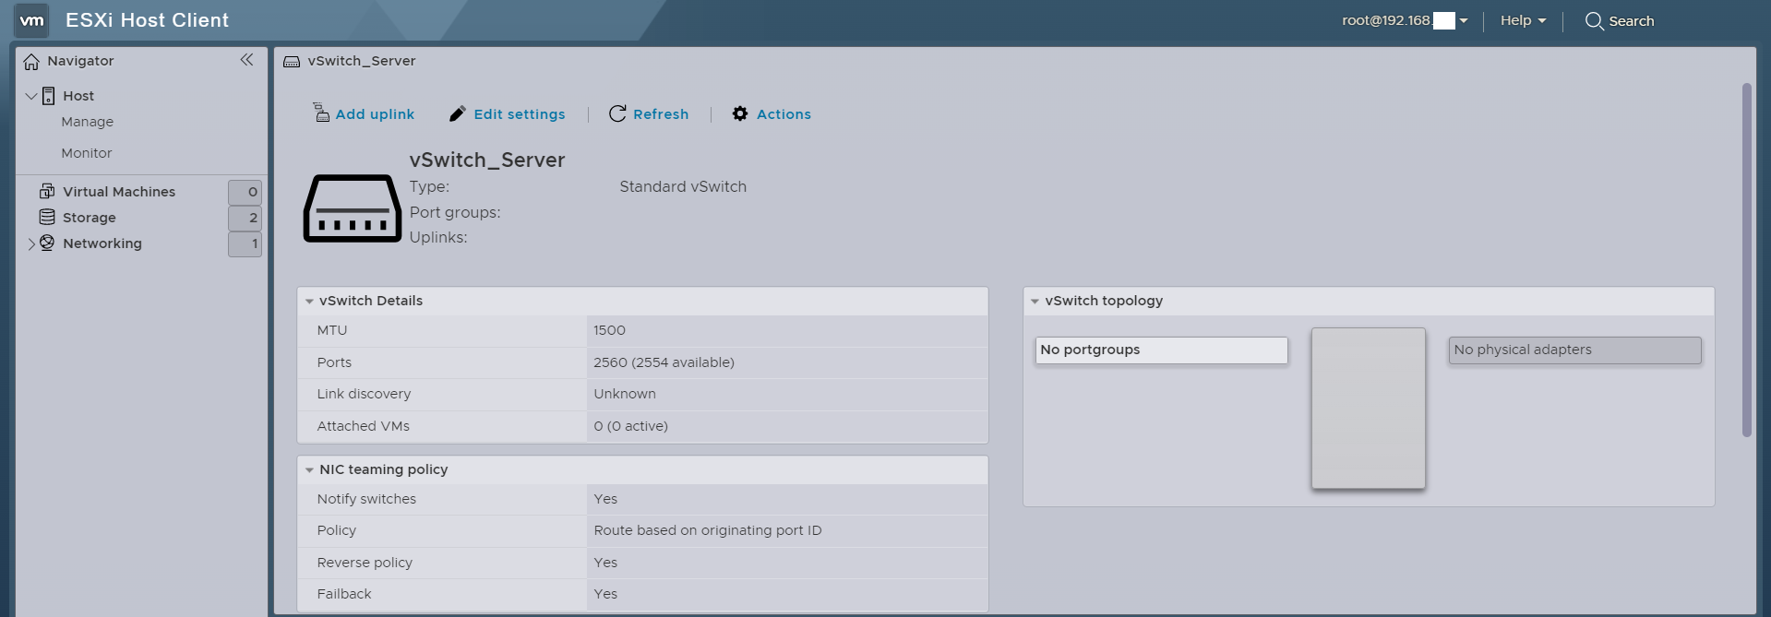Click the Edit settings pencil icon
Viewport: 1771px width, 617px height.
click(458, 113)
